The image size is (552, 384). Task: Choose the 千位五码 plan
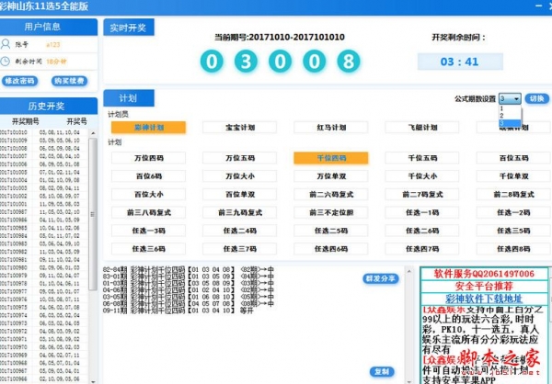(x=422, y=158)
